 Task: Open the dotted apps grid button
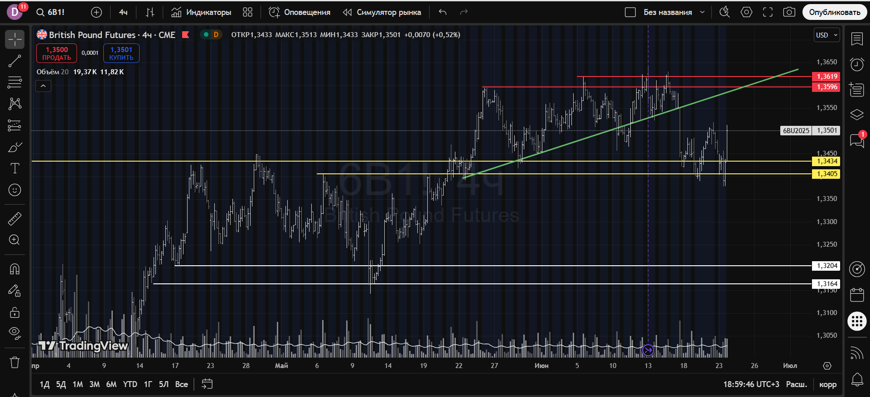857,321
